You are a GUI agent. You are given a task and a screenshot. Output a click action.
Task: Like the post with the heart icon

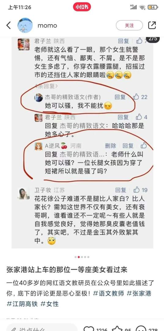pyautogui.click(x=89, y=329)
